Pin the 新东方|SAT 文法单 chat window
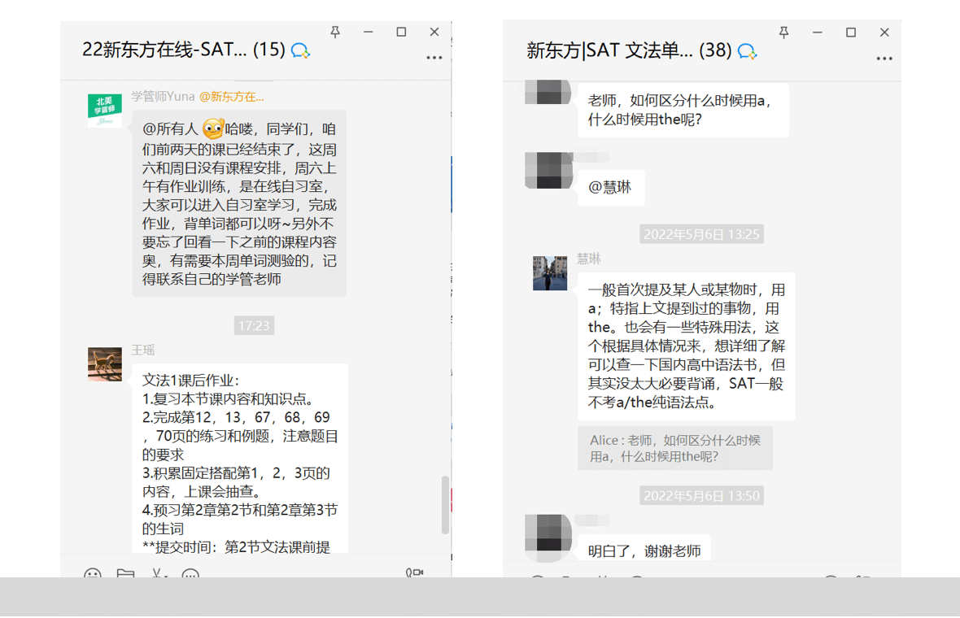 coord(783,33)
